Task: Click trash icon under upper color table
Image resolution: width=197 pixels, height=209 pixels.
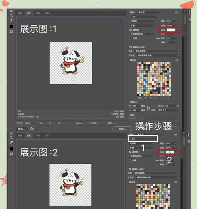Action: click(x=168, y=98)
